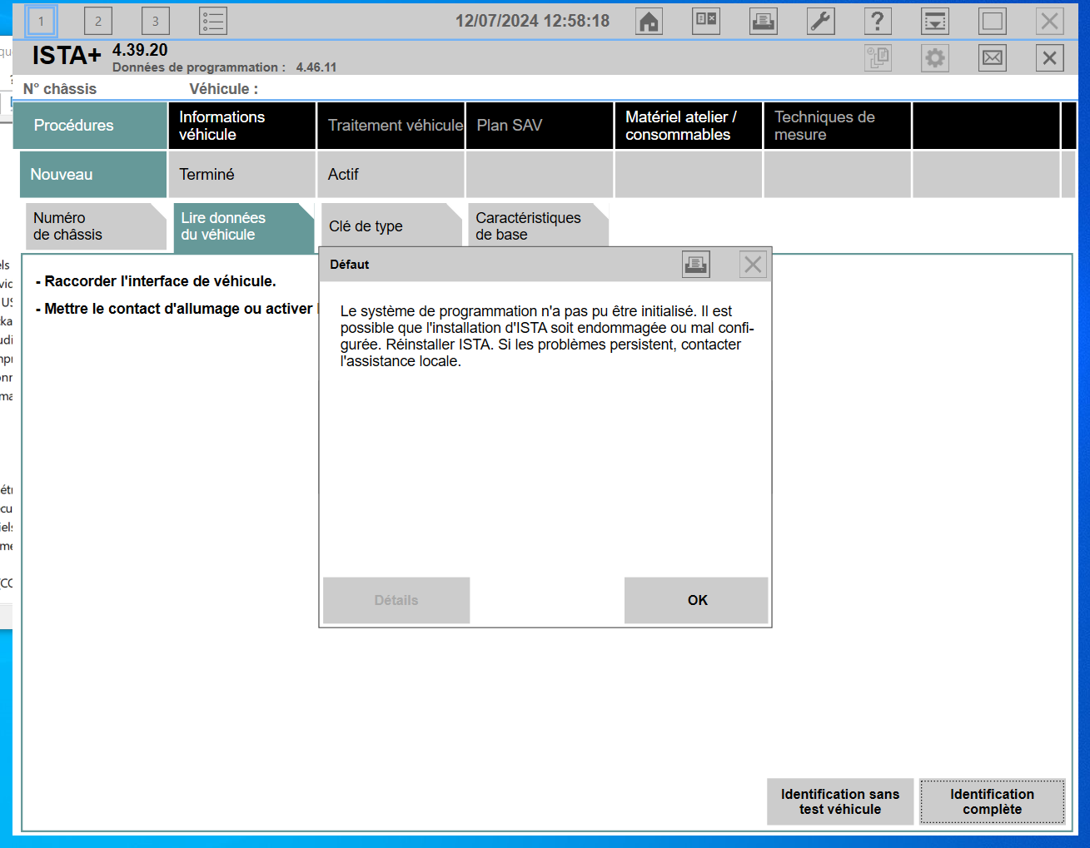Start Identification complète
The width and height of the screenshot is (1090, 848).
(x=993, y=801)
